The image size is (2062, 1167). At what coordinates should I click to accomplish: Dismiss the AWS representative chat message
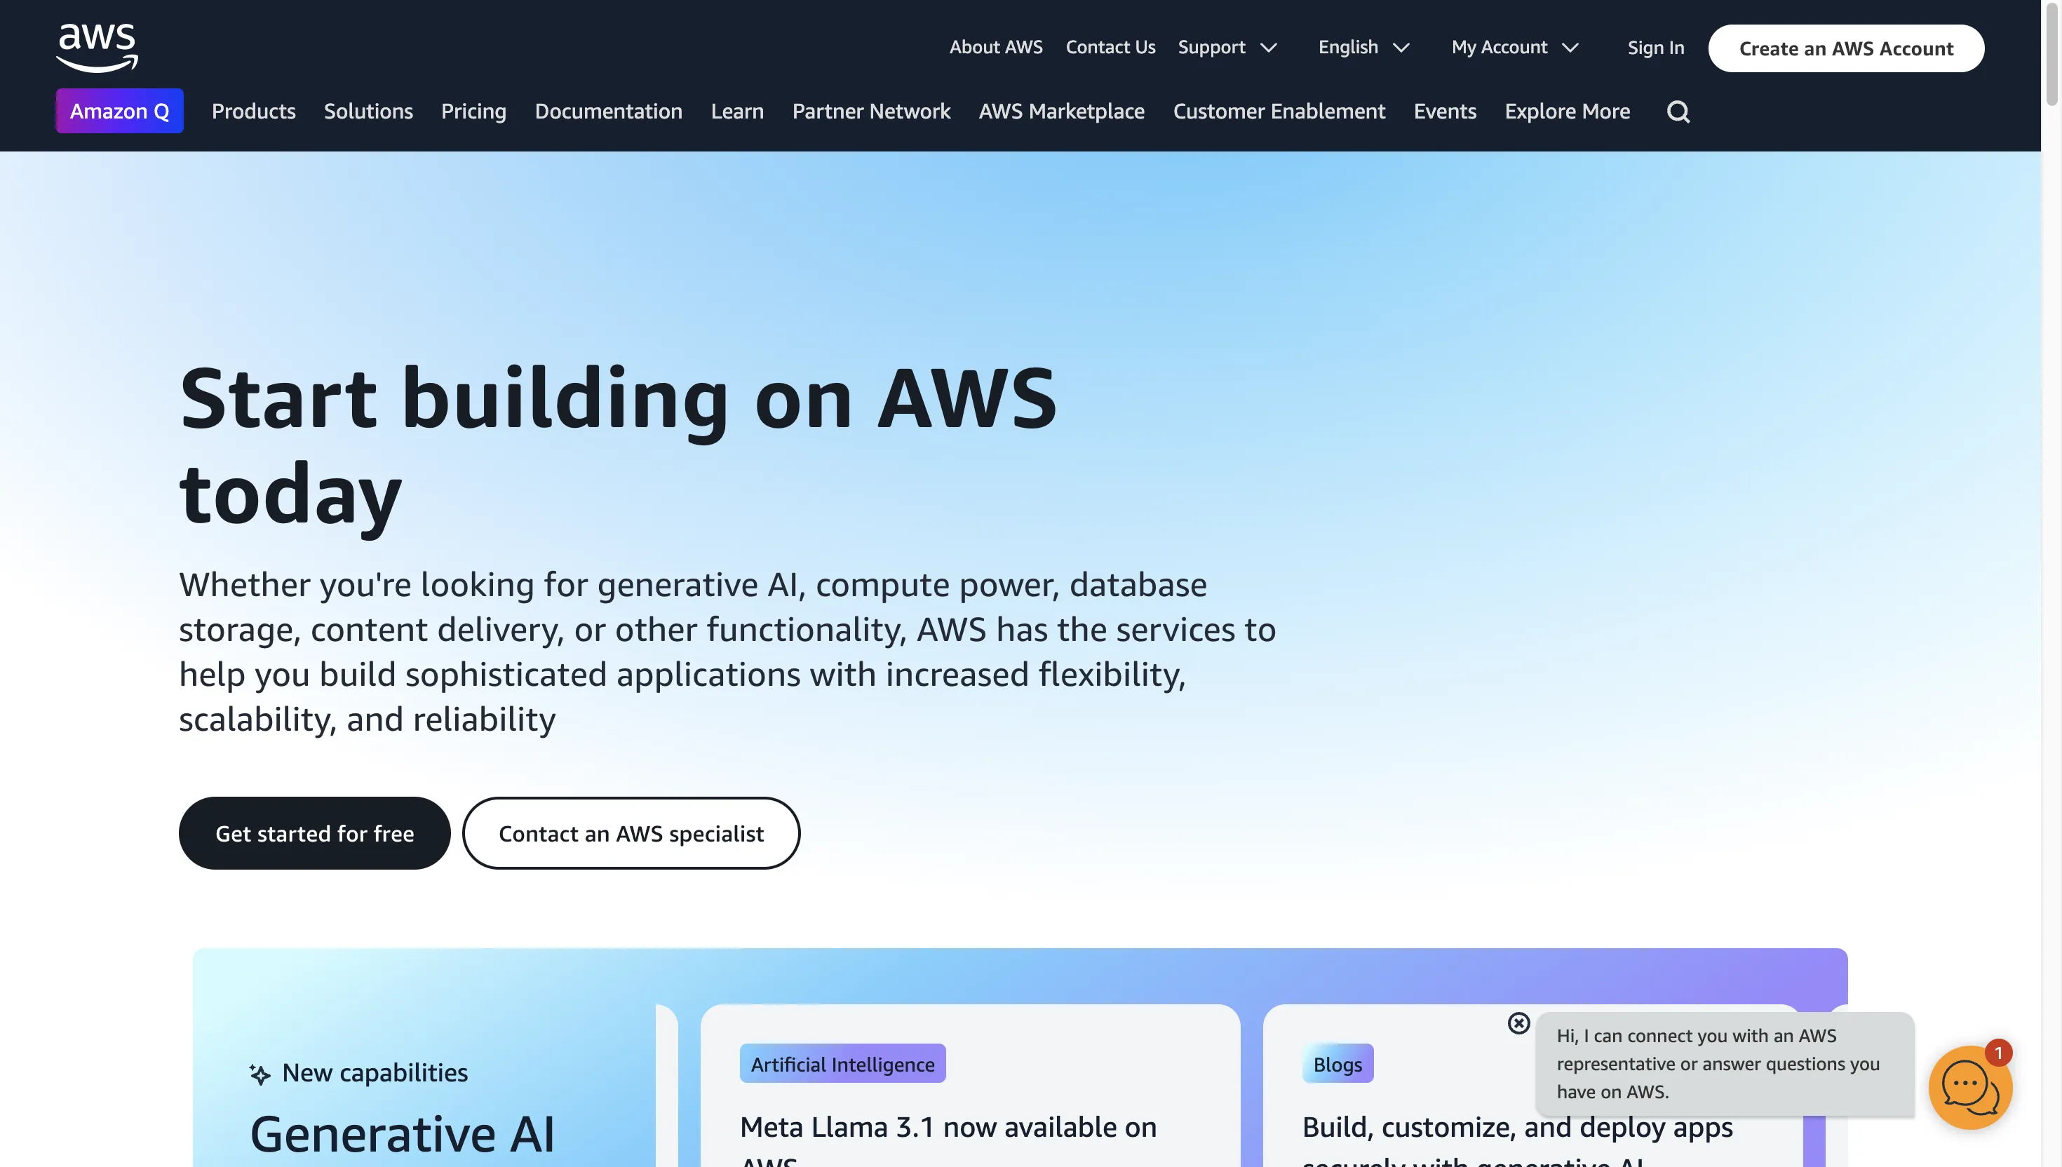click(1518, 1023)
